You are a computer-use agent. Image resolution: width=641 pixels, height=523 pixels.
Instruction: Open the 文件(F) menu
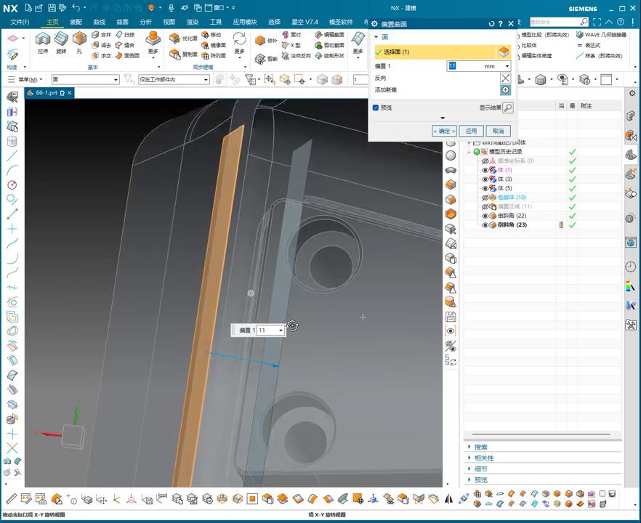click(x=20, y=22)
